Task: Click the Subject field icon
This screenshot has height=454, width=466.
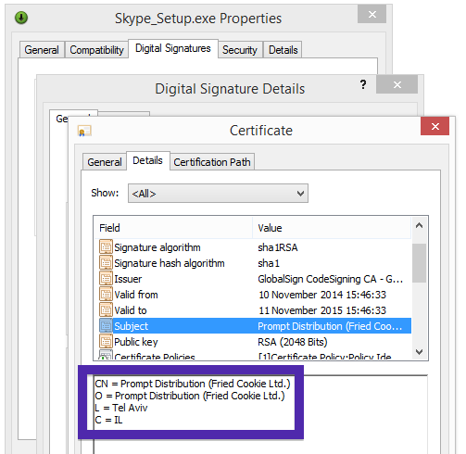Action: [106, 326]
